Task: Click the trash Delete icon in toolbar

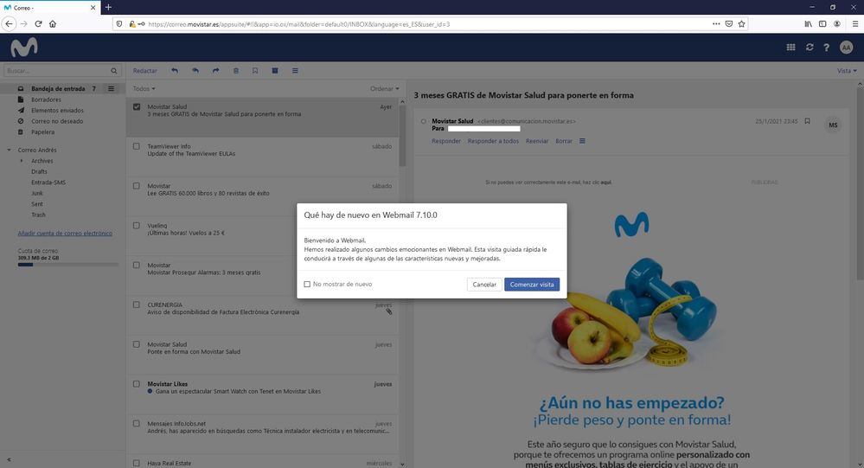Action: pos(235,70)
